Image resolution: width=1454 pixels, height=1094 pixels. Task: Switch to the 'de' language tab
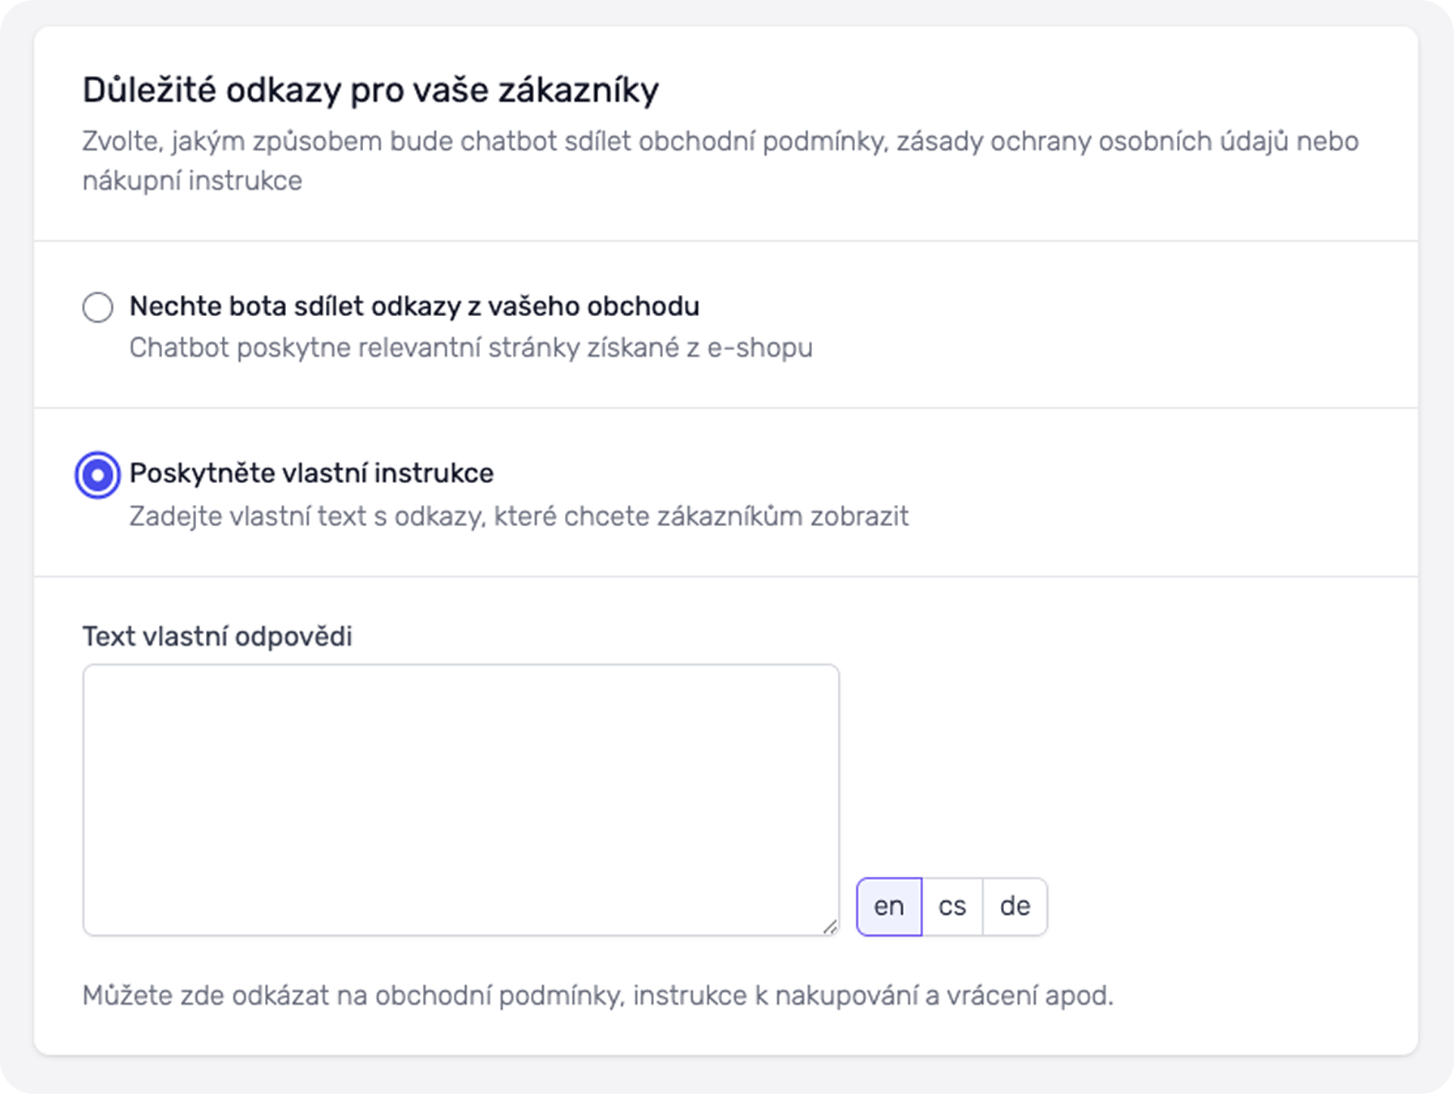coord(1015,906)
